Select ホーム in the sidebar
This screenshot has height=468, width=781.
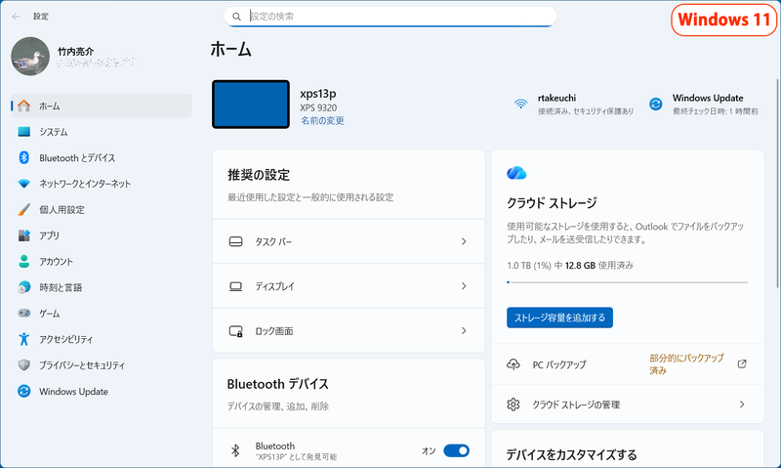(102, 106)
